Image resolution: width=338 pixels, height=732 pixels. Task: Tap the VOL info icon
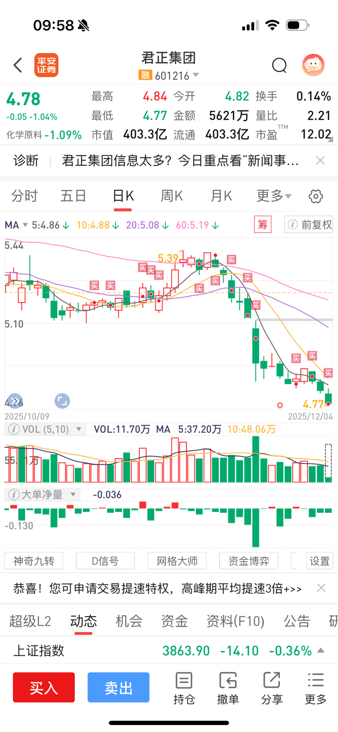pos(14,429)
